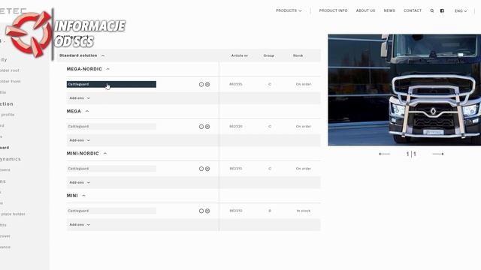This screenshot has height=270, width=481.
Task: Select the Cattleguard entry under MINI
Action: [x=111, y=211]
